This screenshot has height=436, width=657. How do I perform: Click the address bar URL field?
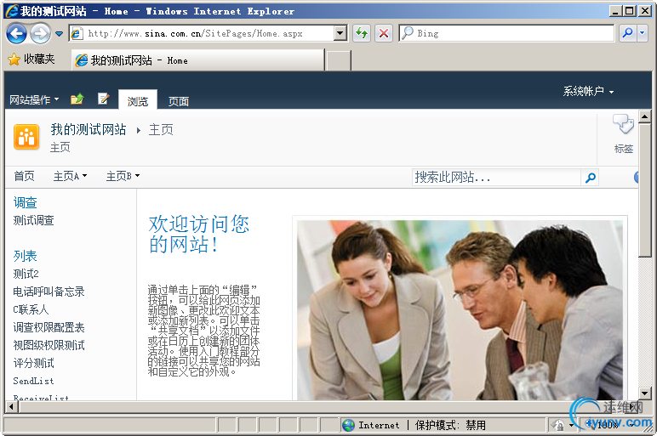click(x=202, y=33)
